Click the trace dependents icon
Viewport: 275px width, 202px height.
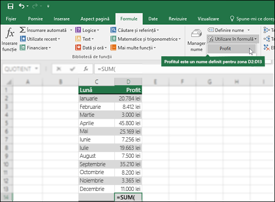point(267,39)
